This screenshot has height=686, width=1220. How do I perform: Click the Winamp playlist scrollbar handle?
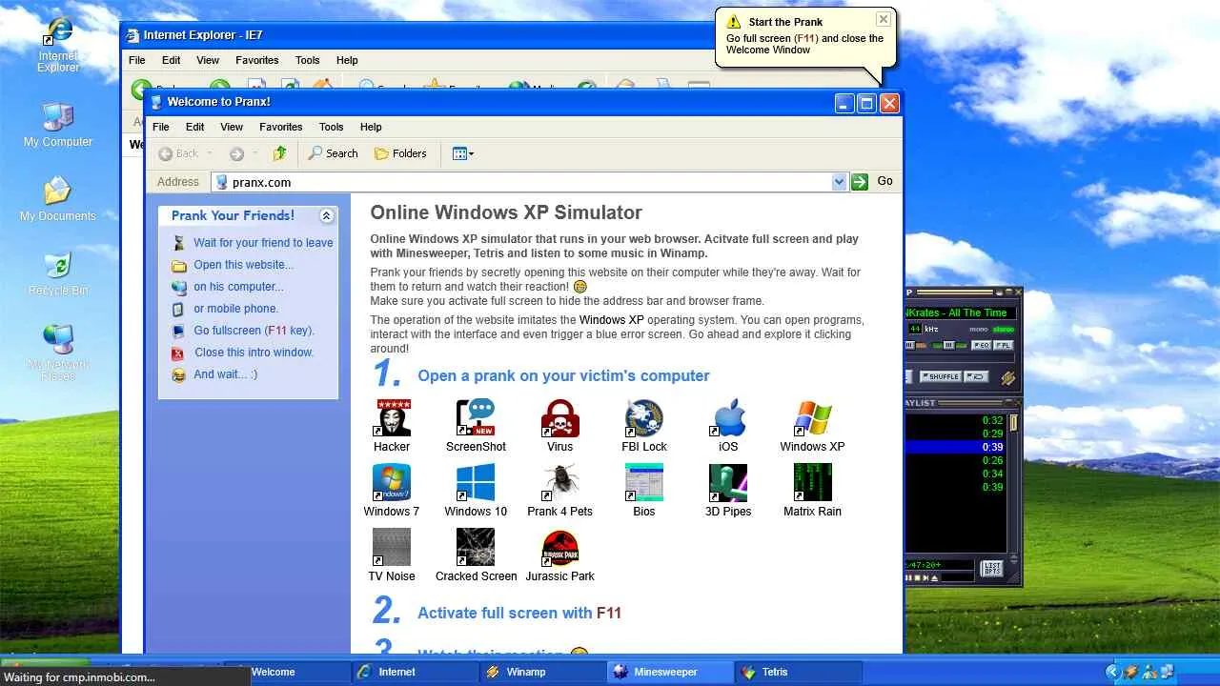pyautogui.click(x=1014, y=421)
